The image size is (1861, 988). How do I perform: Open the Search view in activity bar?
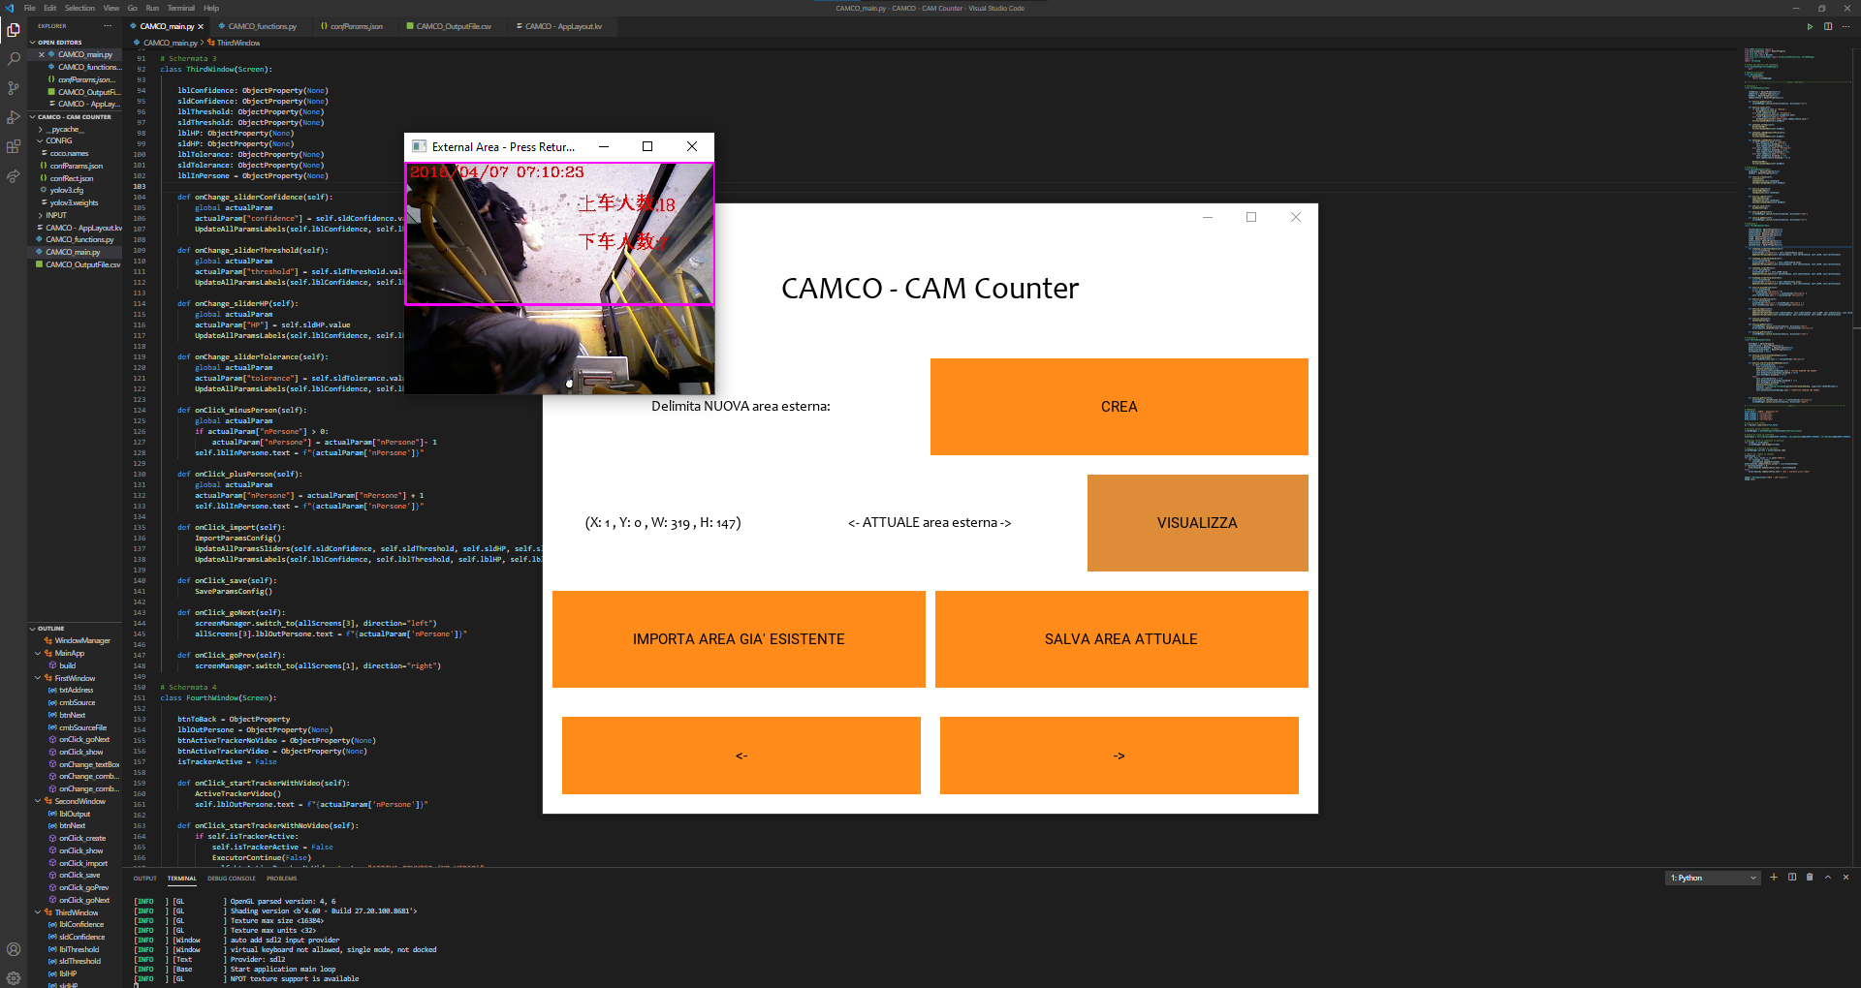click(x=14, y=59)
